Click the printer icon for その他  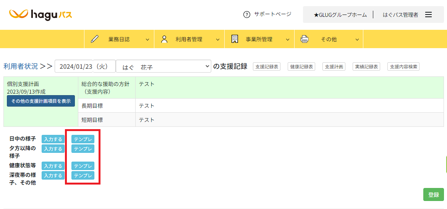click(x=304, y=39)
